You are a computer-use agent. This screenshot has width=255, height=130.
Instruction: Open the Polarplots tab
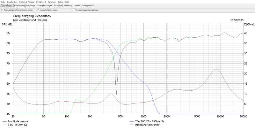[58, 5]
